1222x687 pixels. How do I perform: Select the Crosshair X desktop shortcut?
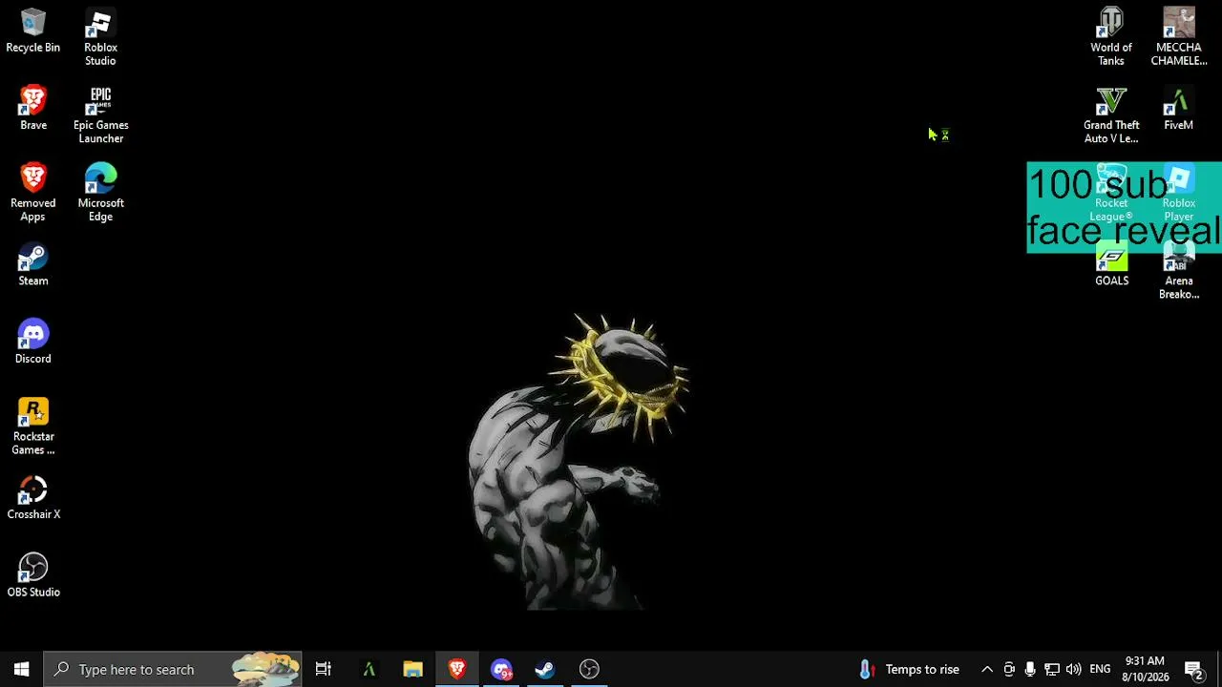click(x=33, y=499)
